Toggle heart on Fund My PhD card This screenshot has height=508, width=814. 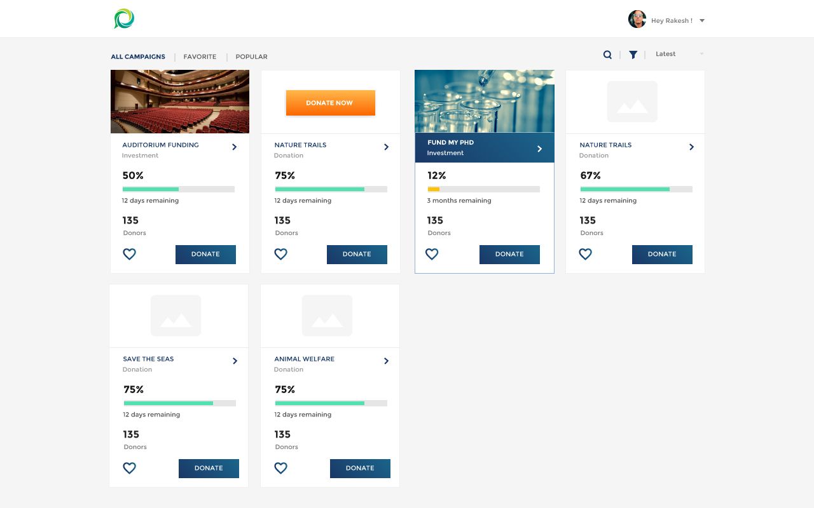pos(432,254)
